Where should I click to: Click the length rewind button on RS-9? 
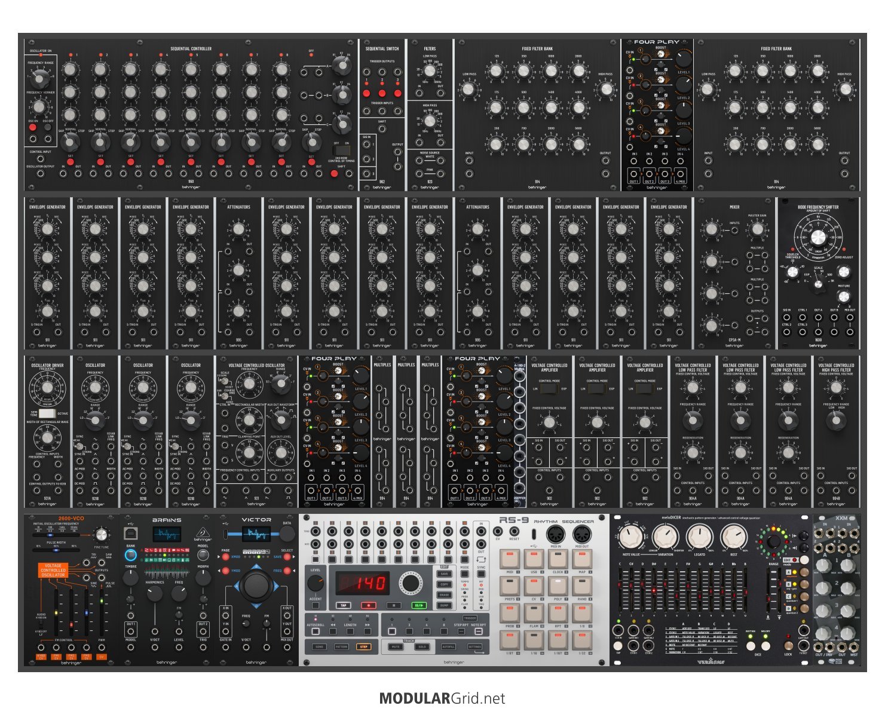point(333,630)
